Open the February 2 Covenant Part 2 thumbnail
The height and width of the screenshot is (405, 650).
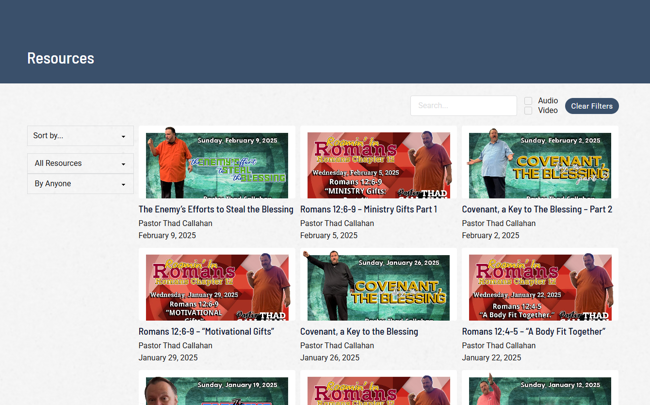pos(540,162)
